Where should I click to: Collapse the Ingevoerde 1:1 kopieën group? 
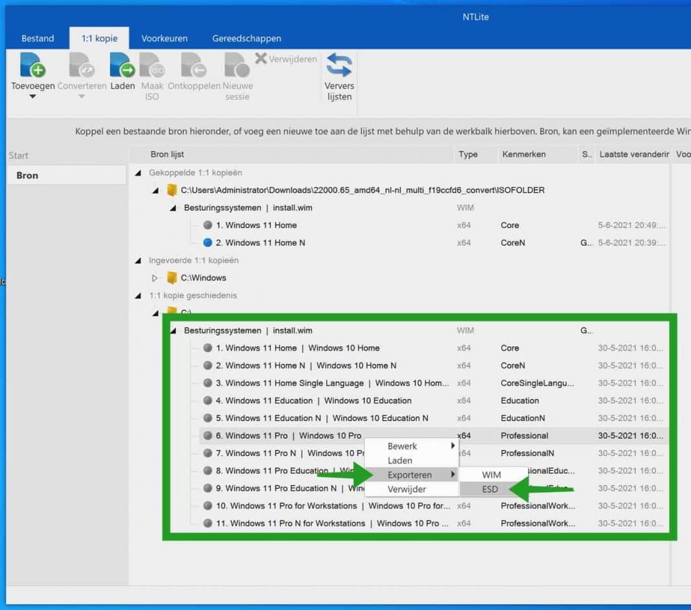coord(138,261)
